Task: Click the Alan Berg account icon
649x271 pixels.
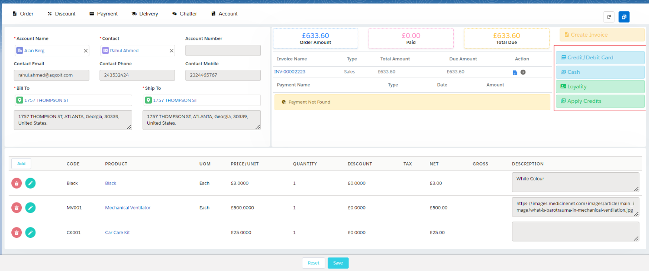Action: point(20,50)
